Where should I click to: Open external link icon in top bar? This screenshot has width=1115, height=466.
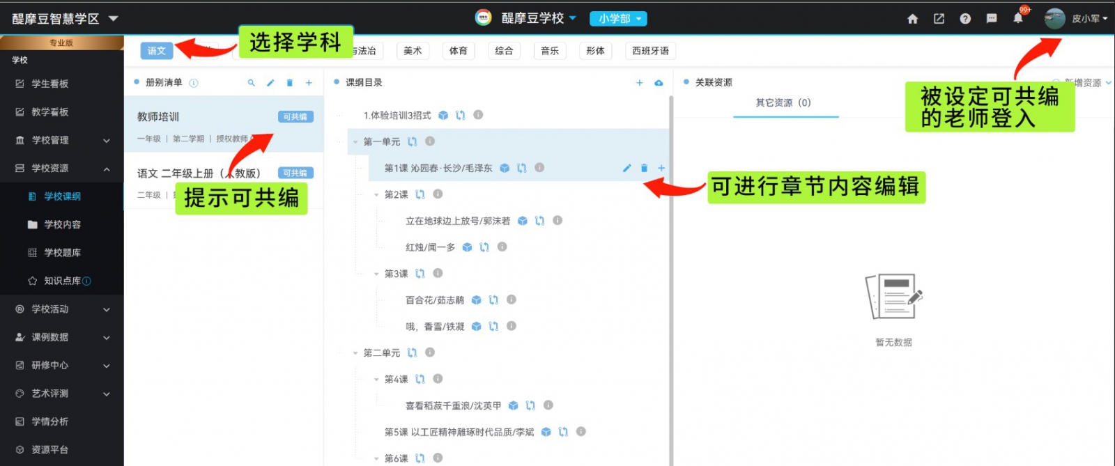pyautogui.click(x=939, y=19)
